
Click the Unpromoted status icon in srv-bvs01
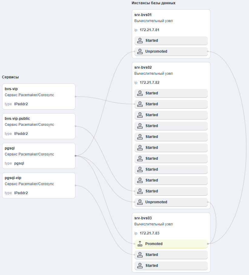click(140, 51)
